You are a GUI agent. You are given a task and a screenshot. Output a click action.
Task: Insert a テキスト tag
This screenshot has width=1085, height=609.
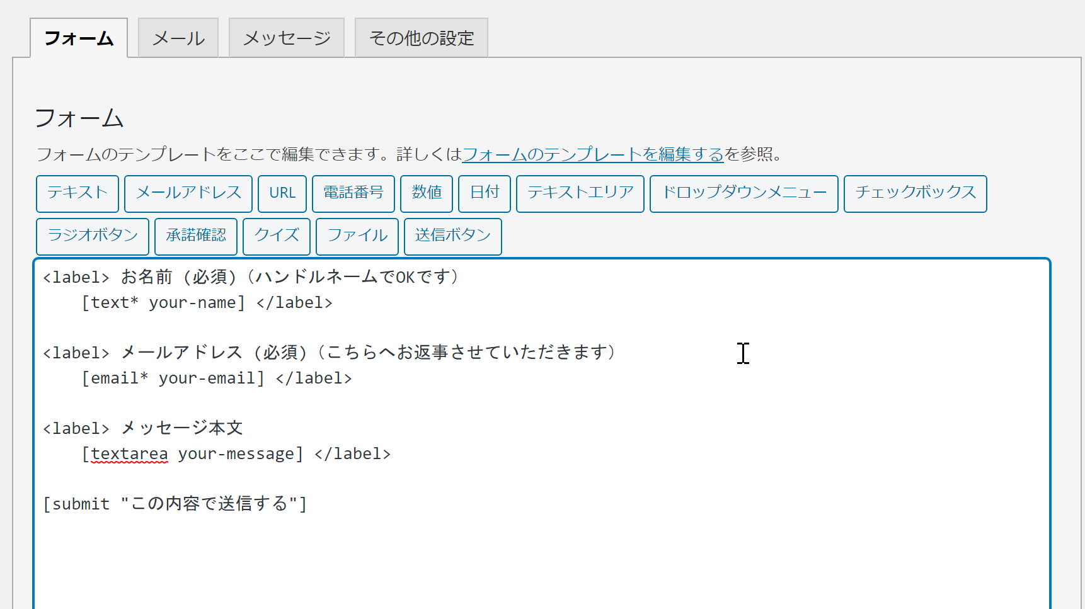point(77,193)
